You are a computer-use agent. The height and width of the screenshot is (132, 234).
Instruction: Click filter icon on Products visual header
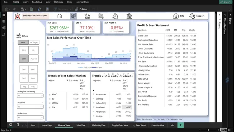pos(123,74)
